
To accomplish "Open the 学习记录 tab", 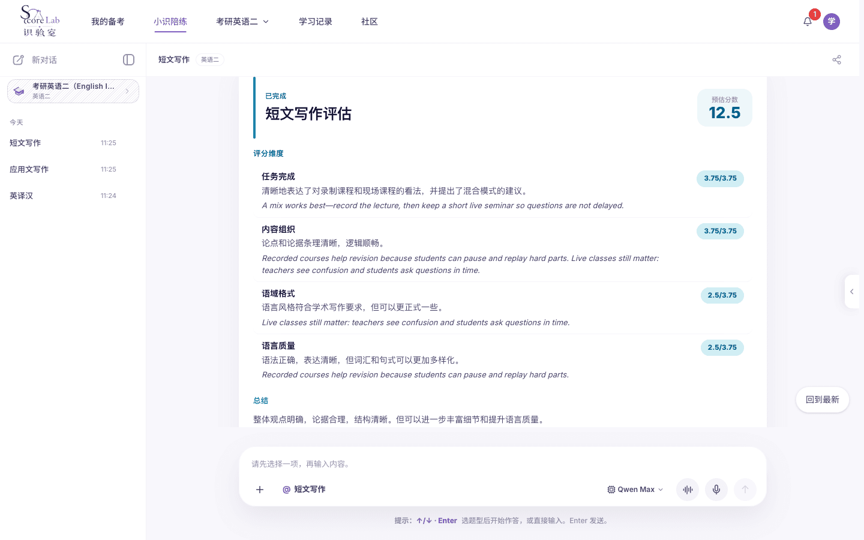I will [316, 22].
